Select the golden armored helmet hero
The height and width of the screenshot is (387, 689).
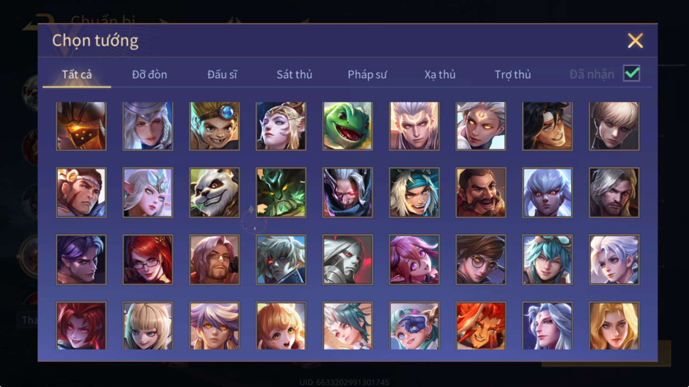pyautogui.click(x=81, y=126)
